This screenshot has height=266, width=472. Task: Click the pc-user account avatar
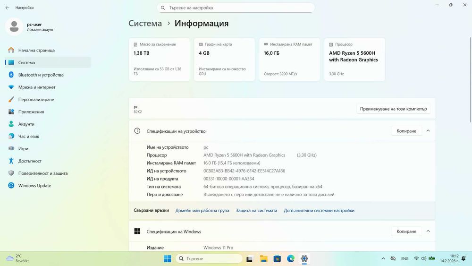(14, 27)
